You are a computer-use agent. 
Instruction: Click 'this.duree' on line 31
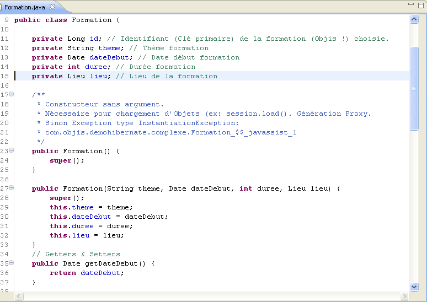click(72, 226)
